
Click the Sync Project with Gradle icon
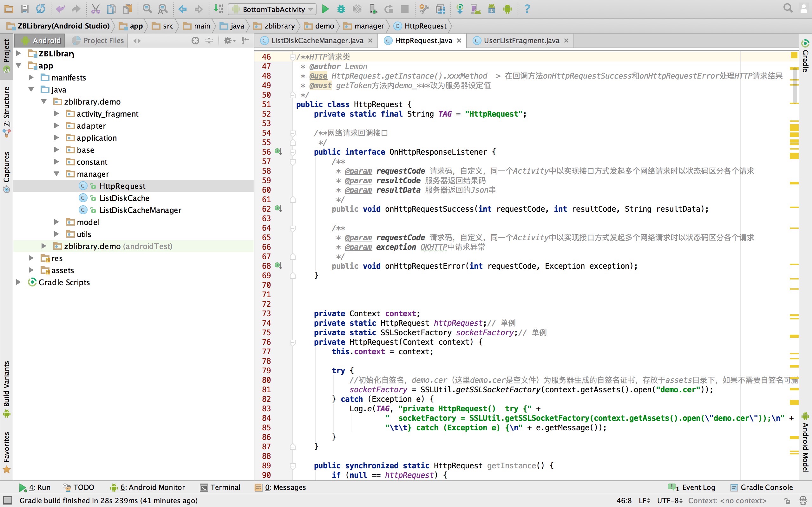click(460, 9)
